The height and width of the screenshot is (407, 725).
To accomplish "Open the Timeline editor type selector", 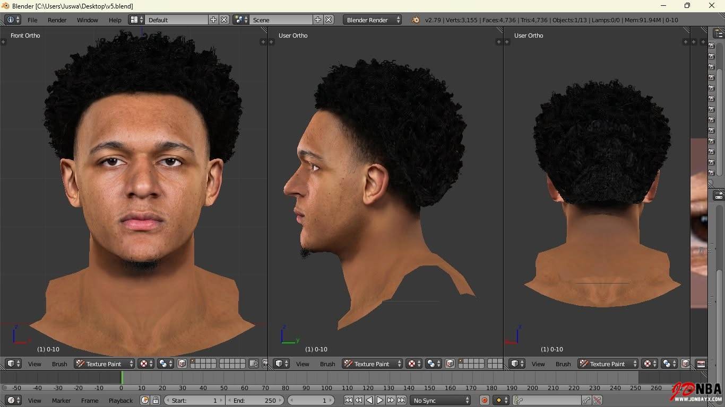I will click(13, 400).
